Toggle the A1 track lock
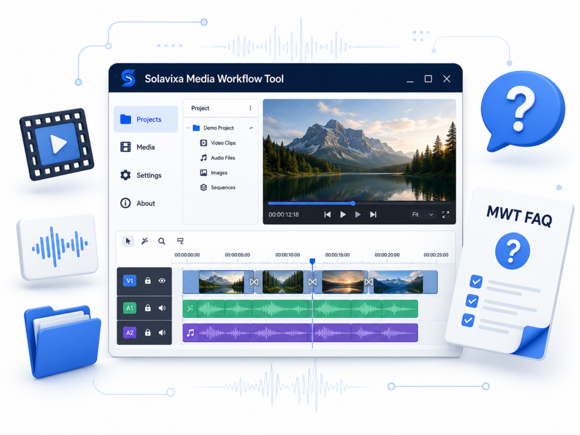Image resolution: width=580 pixels, height=435 pixels. coord(148,308)
